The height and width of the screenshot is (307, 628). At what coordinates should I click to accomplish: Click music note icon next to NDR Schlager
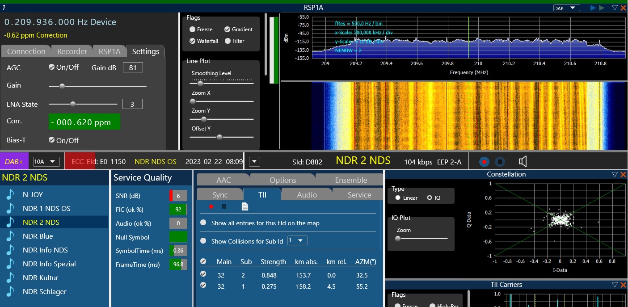click(x=10, y=291)
